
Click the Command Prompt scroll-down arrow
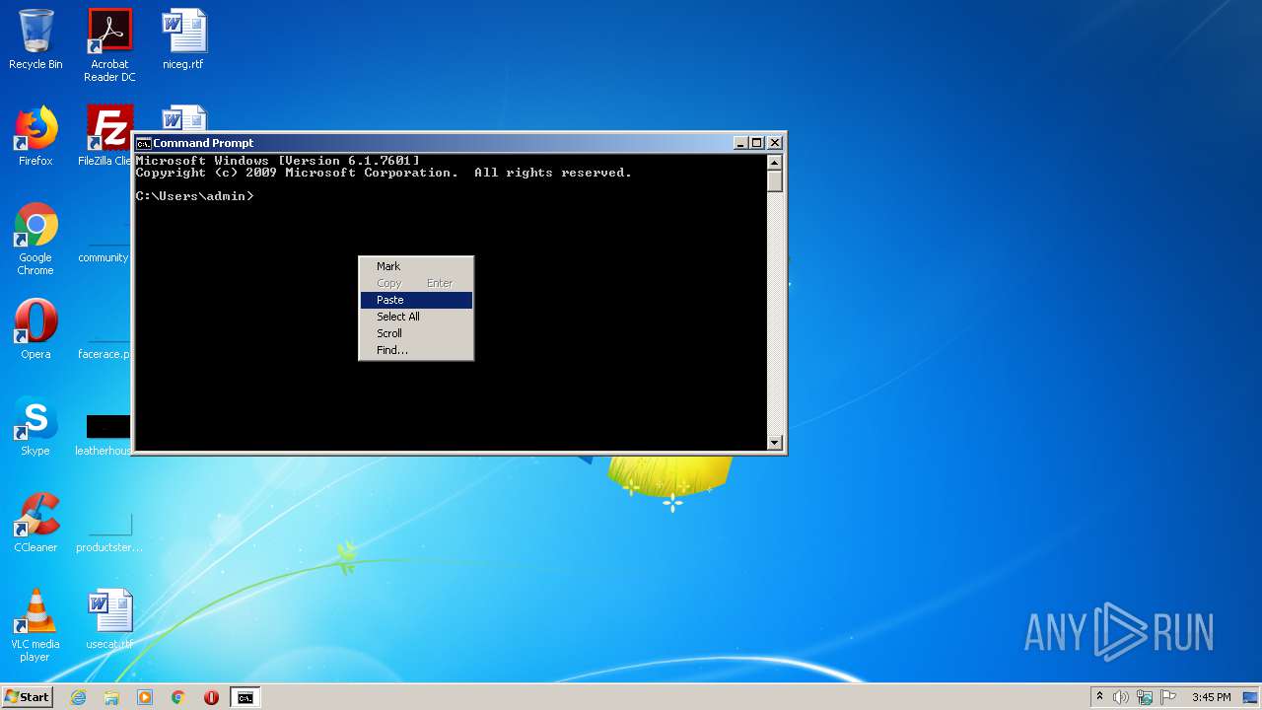[x=775, y=443]
